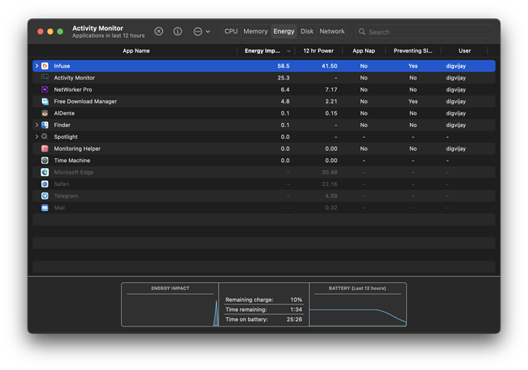Click the Energy Impact graph
This screenshot has height=370, width=528.
170,304
